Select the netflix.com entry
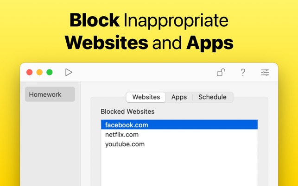 (x=122, y=135)
